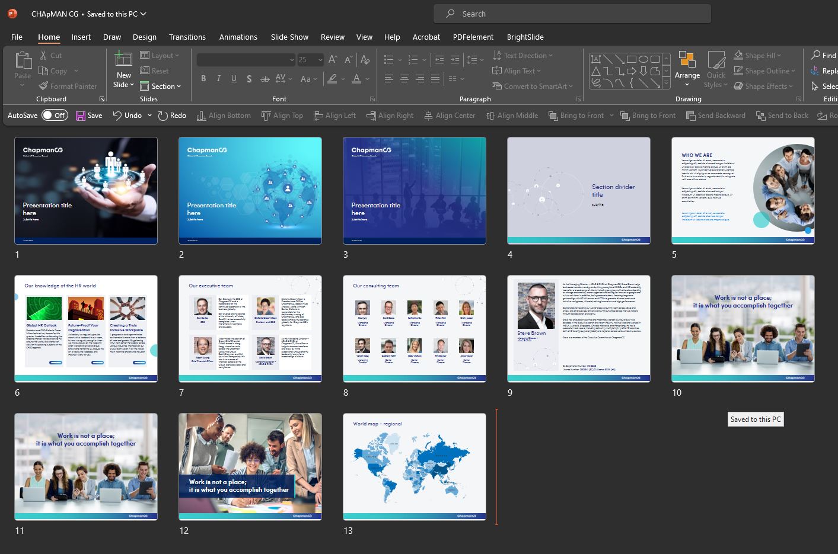
Task: Open font color picker
Action: tap(368, 78)
